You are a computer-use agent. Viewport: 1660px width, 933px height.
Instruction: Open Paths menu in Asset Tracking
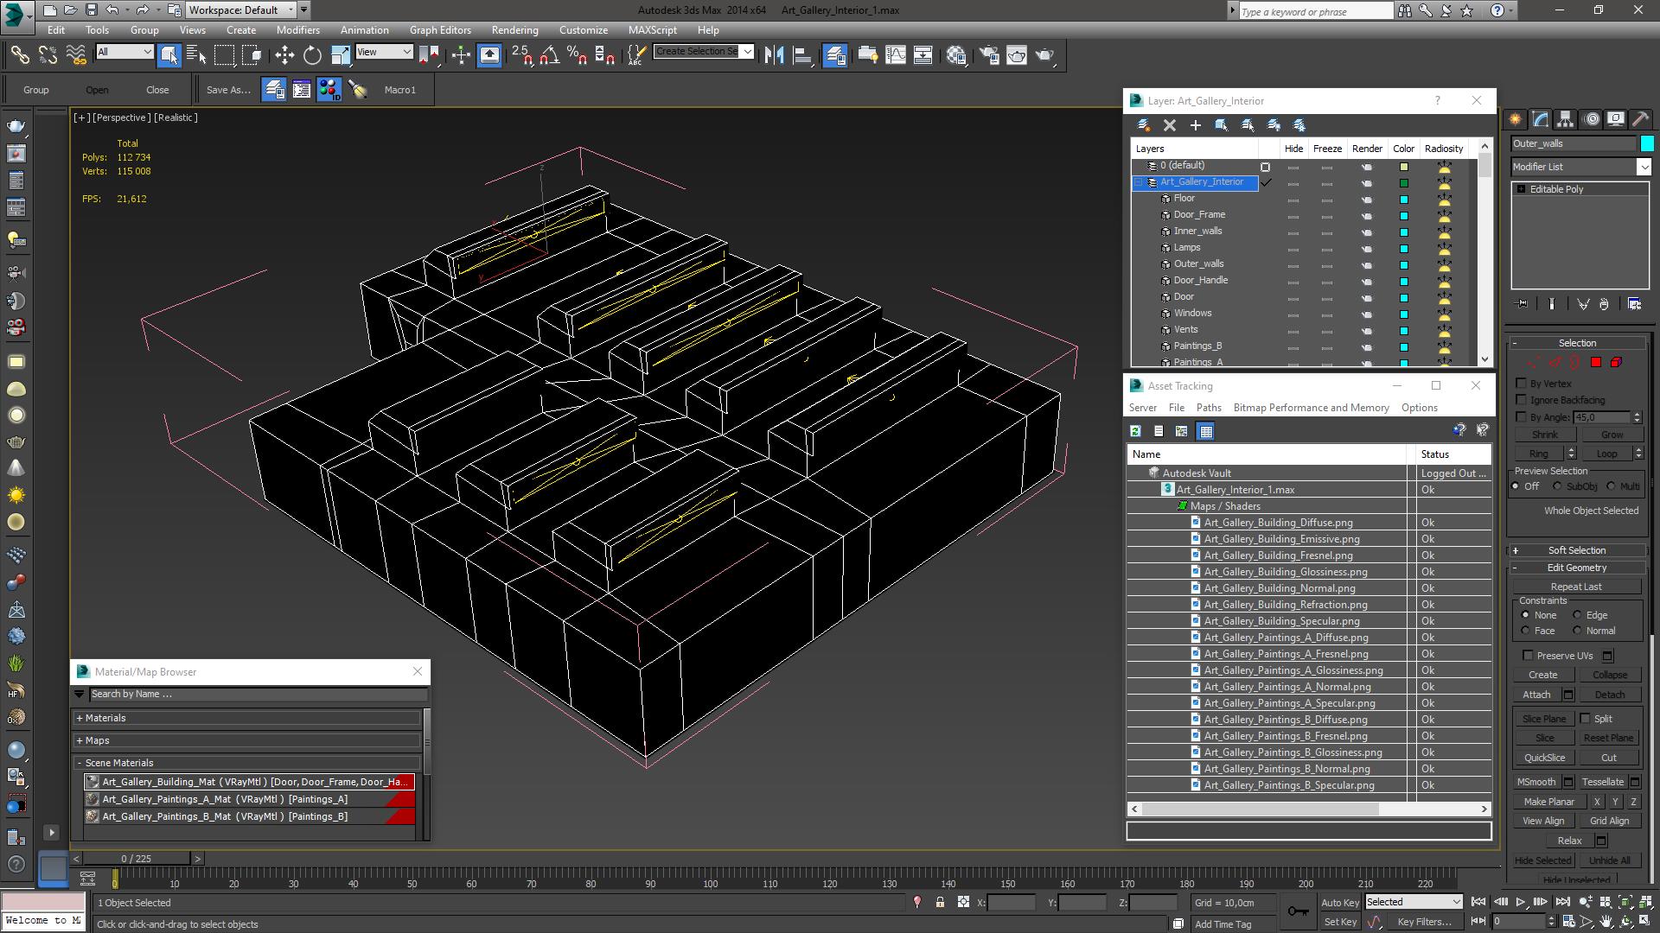(x=1209, y=408)
